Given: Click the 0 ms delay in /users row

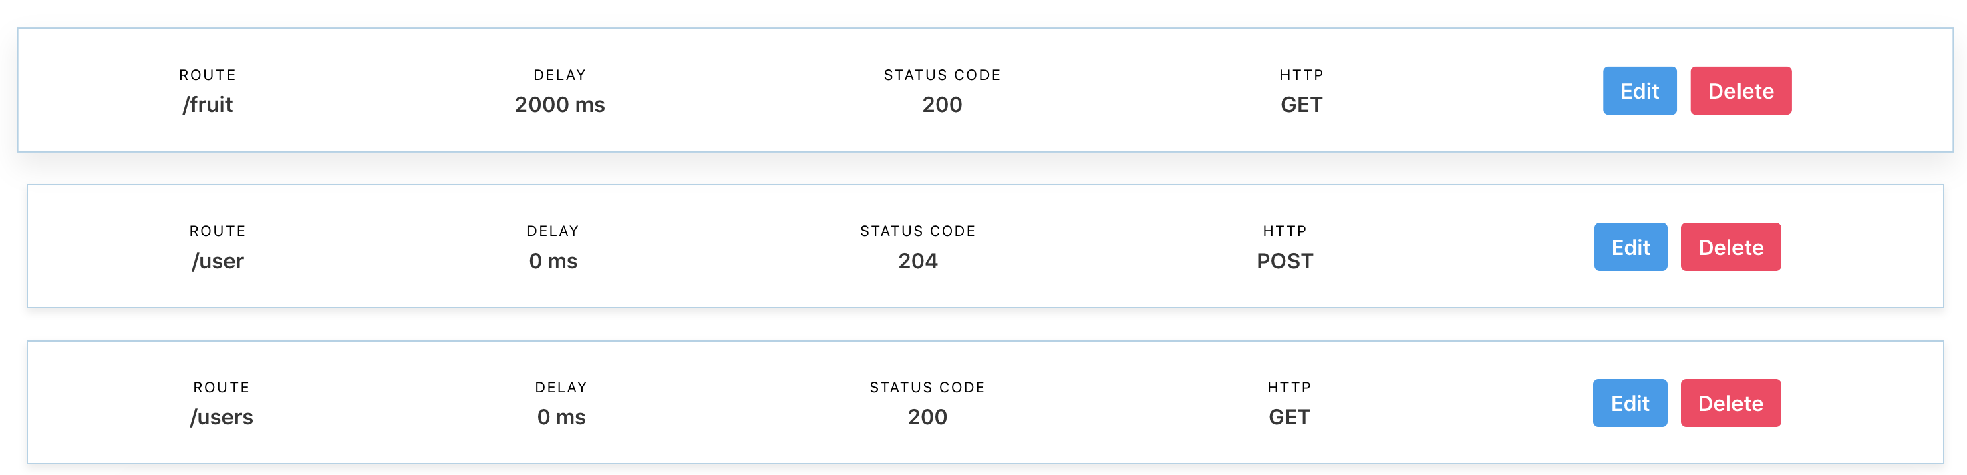Looking at the screenshot, I should point(561,417).
